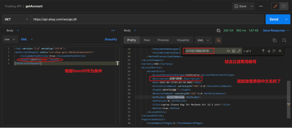Click the Save request button
Viewport: 292px width, 128px height.
click(x=240, y=6)
